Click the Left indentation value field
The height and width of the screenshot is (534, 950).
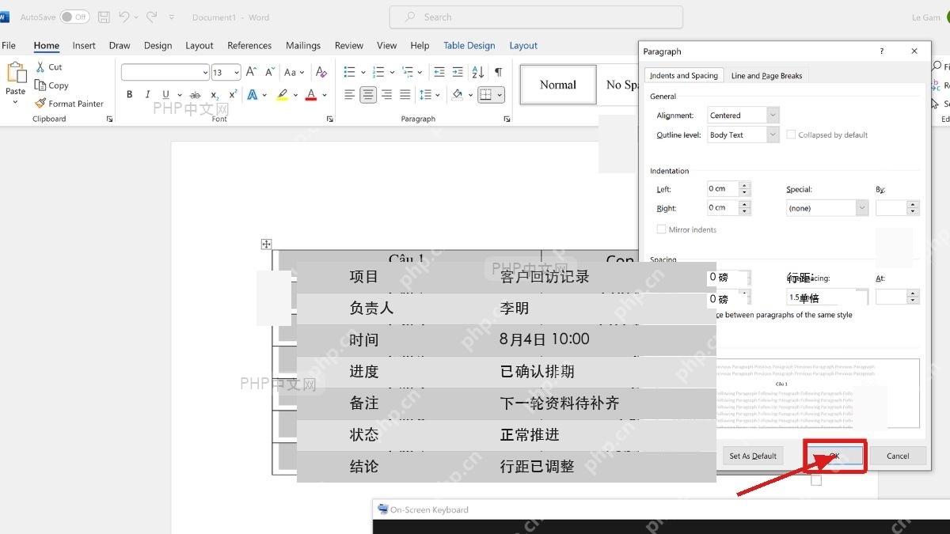(x=723, y=189)
